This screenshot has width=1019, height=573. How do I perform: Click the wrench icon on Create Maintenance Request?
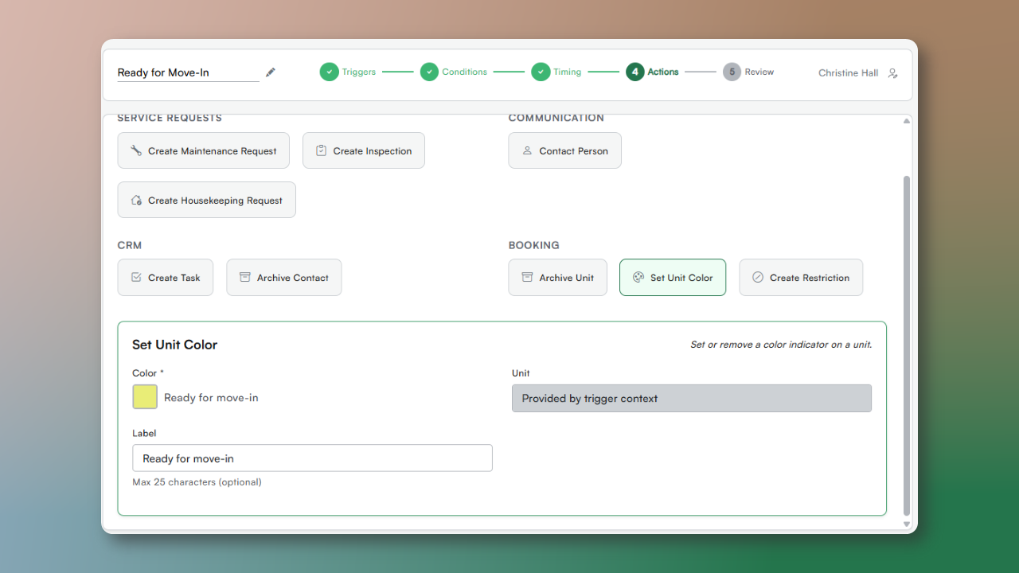[136, 150]
